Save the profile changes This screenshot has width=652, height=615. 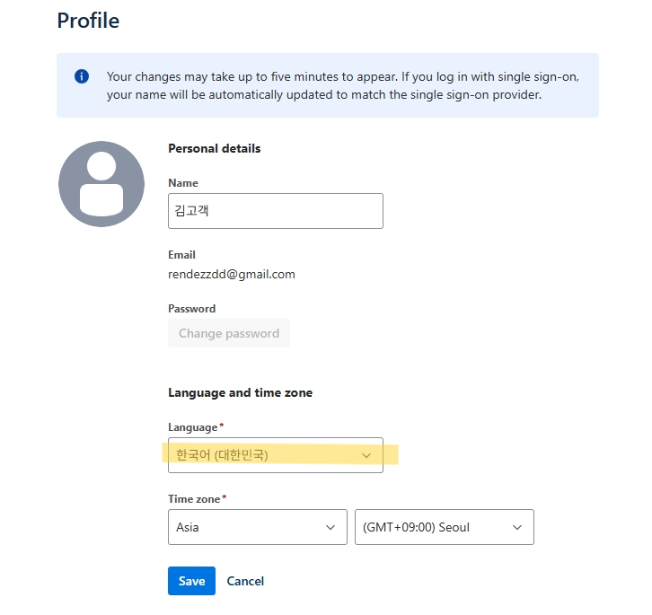[x=191, y=581]
